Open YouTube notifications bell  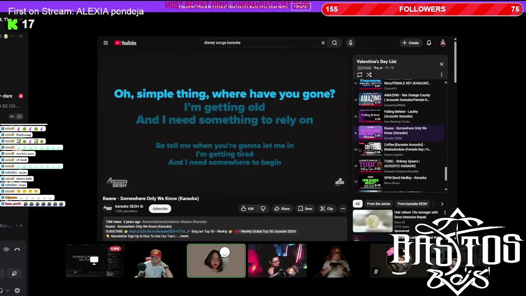click(429, 43)
